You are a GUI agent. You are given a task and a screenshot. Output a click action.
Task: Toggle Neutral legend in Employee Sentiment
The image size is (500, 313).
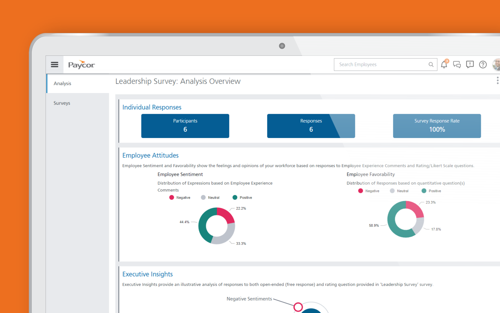[x=210, y=197]
